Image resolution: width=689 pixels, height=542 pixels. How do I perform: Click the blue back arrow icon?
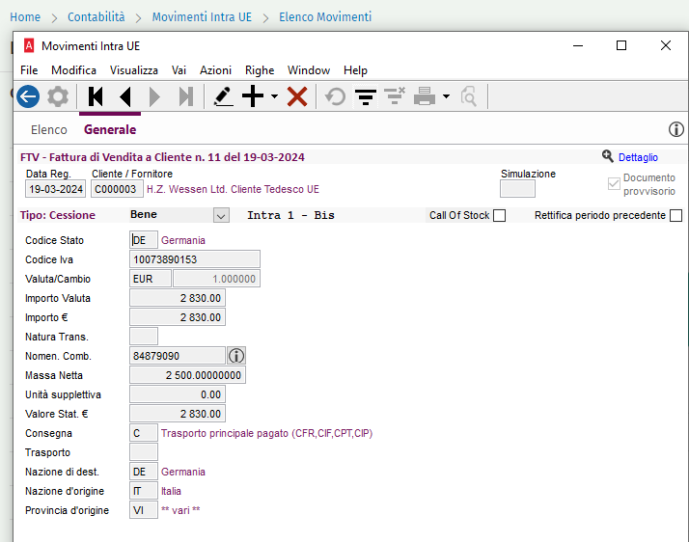click(x=28, y=96)
